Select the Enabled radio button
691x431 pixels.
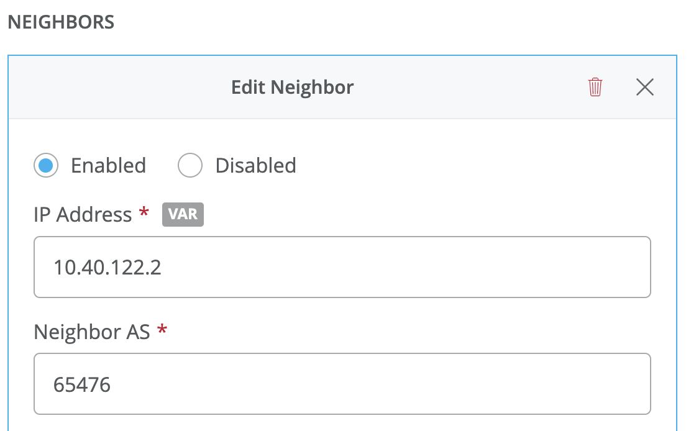(x=46, y=166)
